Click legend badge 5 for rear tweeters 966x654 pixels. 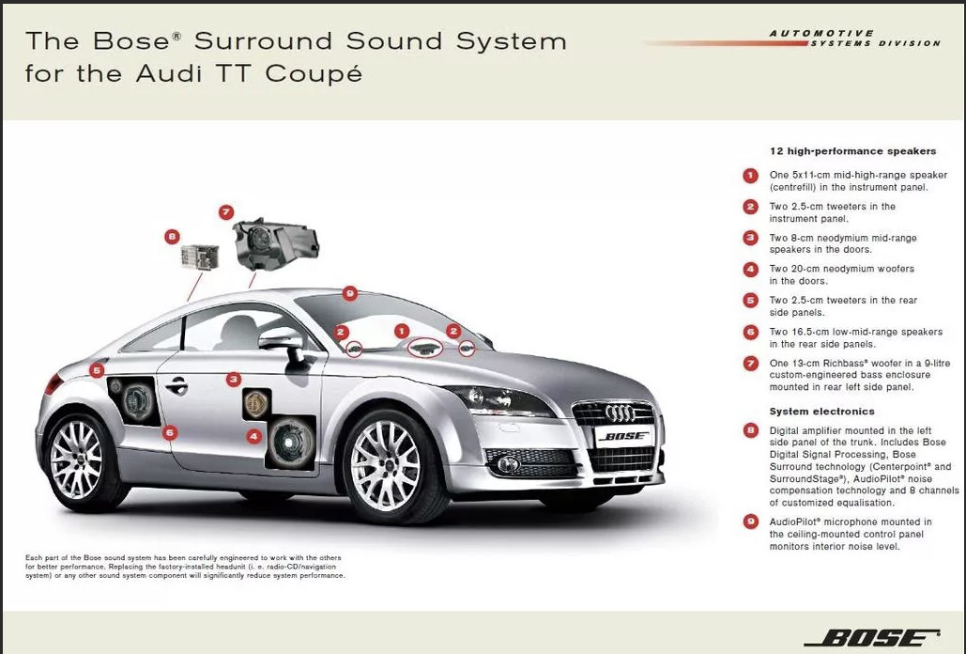(750, 301)
